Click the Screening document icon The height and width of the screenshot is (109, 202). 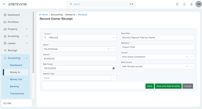pyautogui.click(x=5, y=36)
